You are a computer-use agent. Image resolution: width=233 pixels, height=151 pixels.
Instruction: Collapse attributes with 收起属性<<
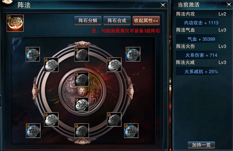coord(146,21)
